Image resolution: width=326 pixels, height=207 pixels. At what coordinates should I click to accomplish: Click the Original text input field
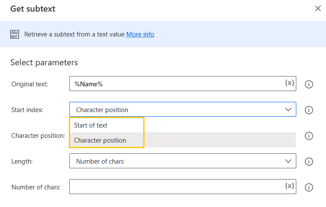[x=182, y=84]
